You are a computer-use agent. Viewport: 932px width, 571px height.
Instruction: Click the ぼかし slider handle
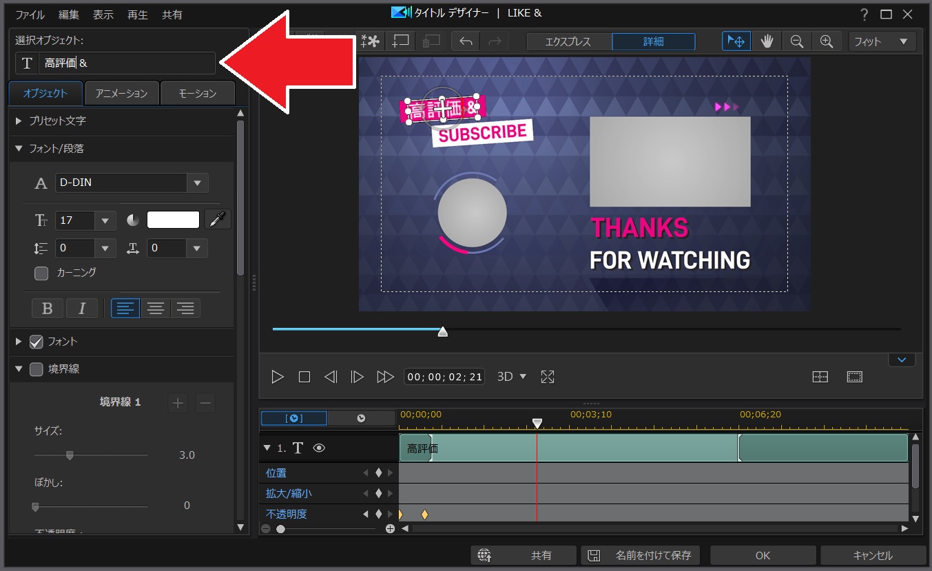coord(35,506)
